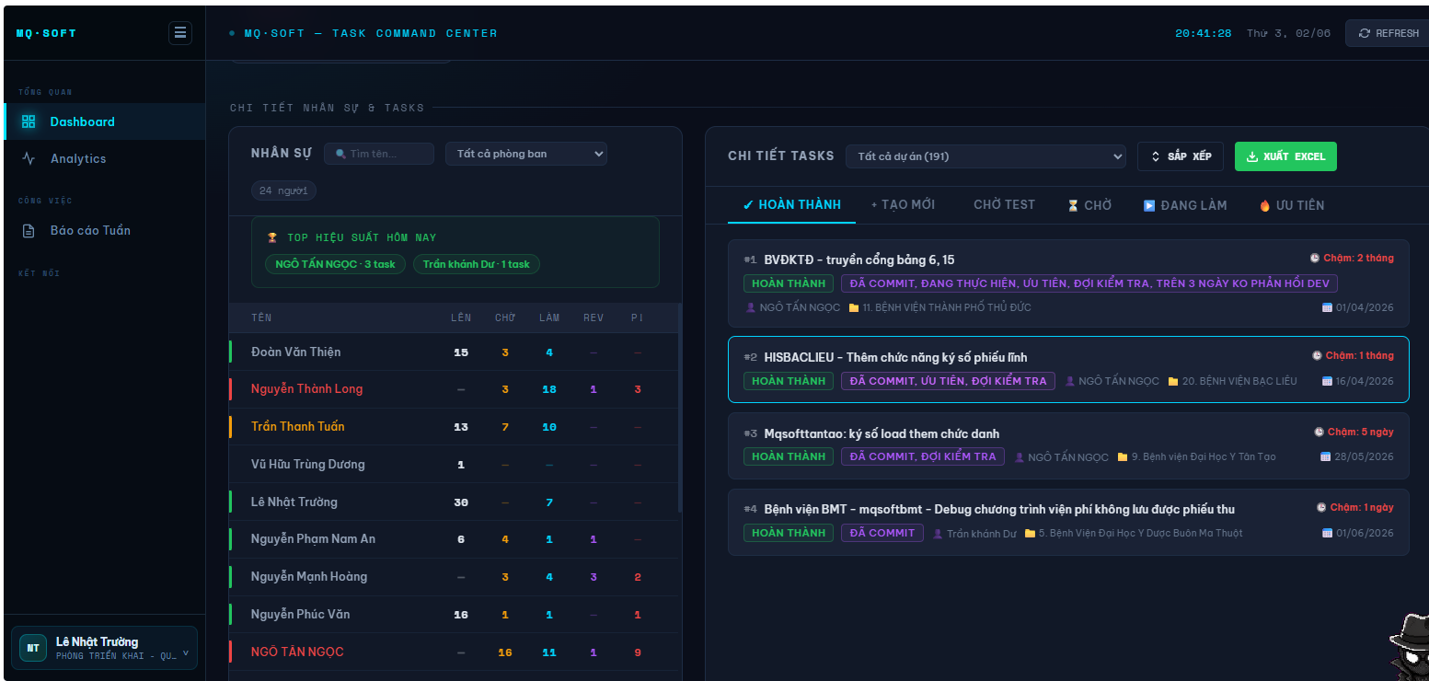Click the search magnifier icon in Nhân sự
The height and width of the screenshot is (681, 1429).
(x=341, y=154)
